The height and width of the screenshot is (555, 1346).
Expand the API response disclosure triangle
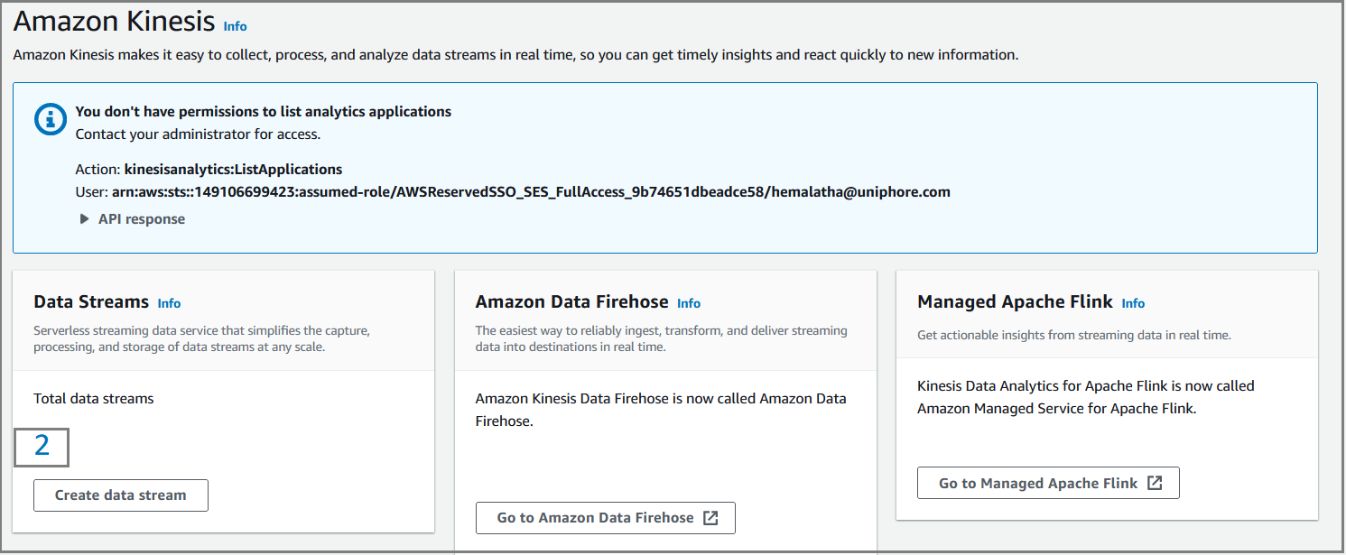pyautogui.click(x=84, y=218)
